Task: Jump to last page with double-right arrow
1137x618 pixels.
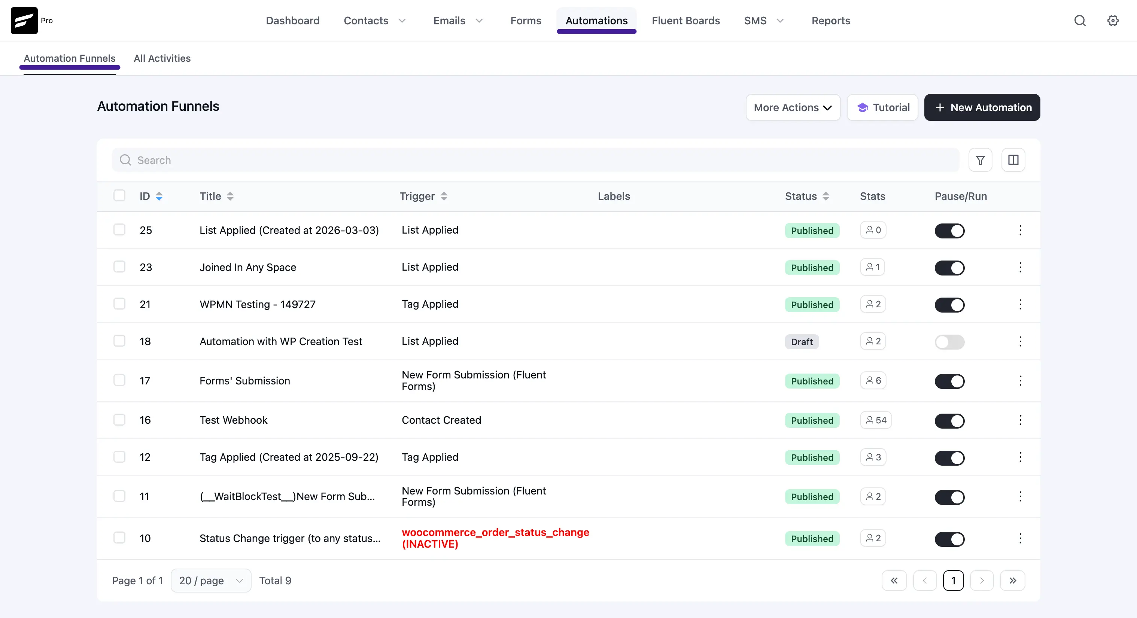Action: click(x=1013, y=581)
